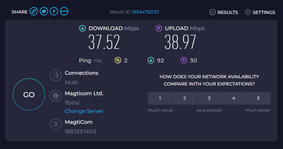The width and height of the screenshot is (283, 149).
Task: Open the SETTINGS menu item
Action: coord(264,12)
